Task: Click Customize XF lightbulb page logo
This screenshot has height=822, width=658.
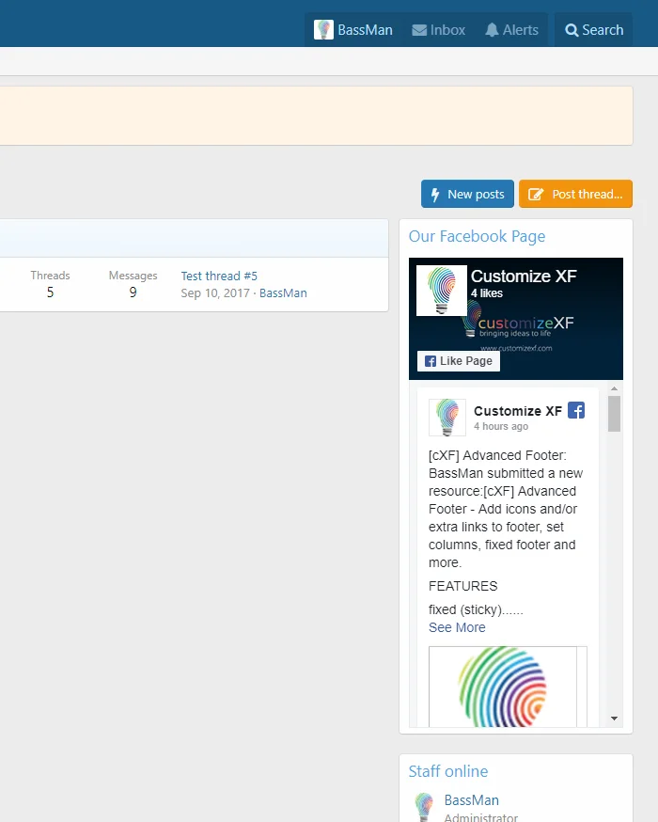Action: tap(441, 291)
